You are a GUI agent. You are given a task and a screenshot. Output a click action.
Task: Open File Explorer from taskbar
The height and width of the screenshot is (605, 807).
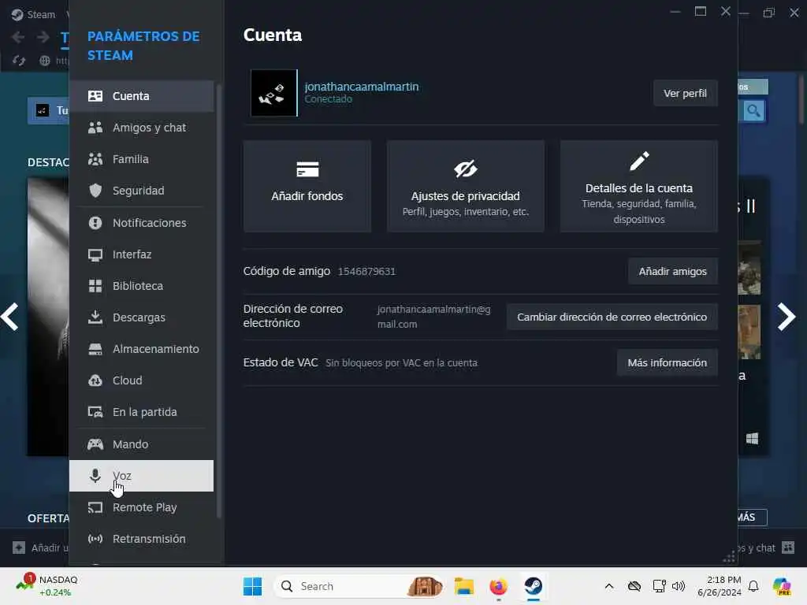coord(463,586)
